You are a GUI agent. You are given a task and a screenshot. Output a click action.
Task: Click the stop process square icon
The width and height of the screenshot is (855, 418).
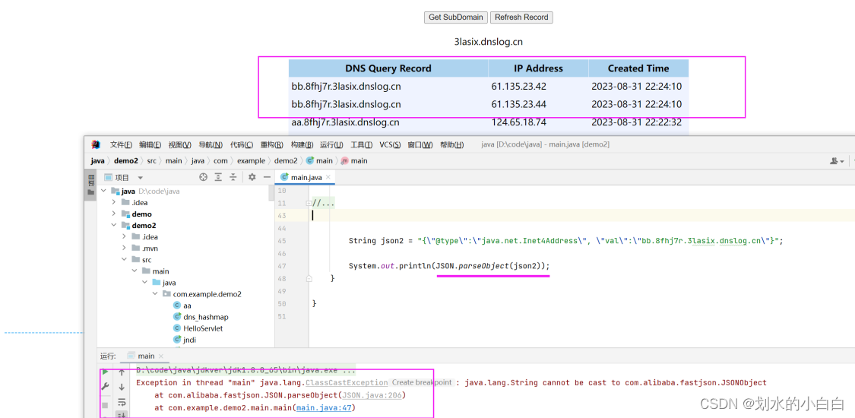(x=105, y=404)
